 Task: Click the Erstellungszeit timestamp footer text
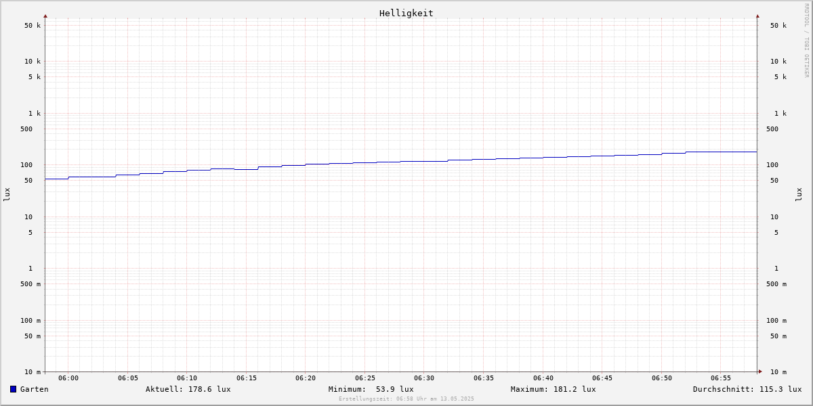[x=406, y=399]
